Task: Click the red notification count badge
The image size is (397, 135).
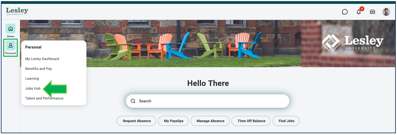Action: coord(362,9)
